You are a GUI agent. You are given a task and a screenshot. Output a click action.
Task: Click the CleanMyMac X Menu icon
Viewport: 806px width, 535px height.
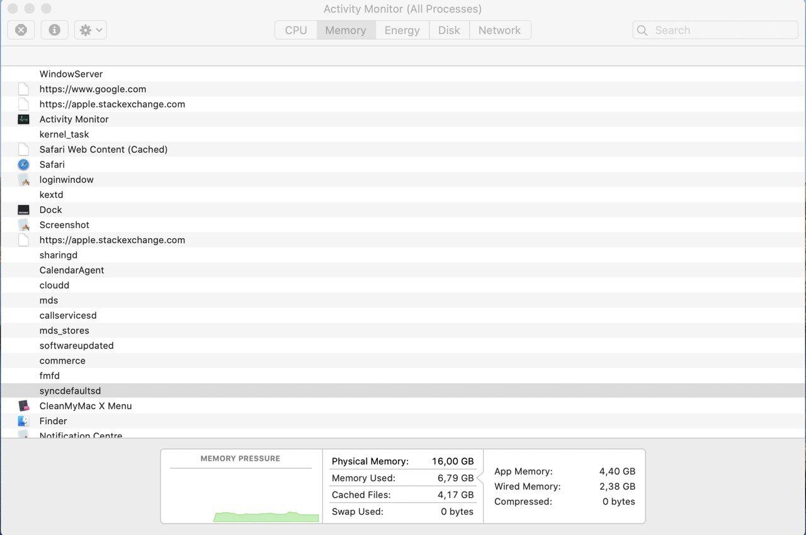(x=24, y=406)
